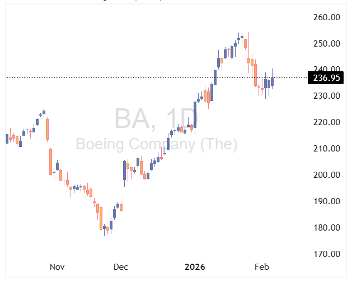The image size is (352, 285).
Task: Click the 230.00 price axis label
Action: tap(326, 96)
